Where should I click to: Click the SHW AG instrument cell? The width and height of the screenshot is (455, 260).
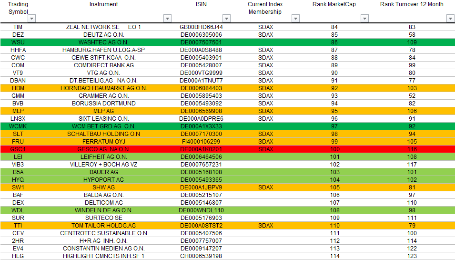[103, 187]
